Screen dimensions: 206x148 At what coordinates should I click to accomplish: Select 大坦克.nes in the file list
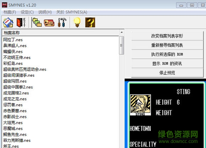click(13, 123)
